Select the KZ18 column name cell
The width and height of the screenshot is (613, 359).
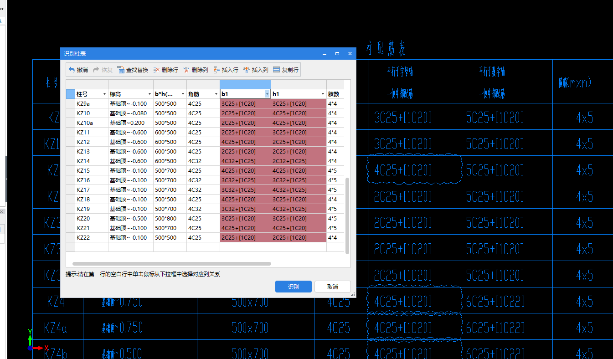click(92, 199)
